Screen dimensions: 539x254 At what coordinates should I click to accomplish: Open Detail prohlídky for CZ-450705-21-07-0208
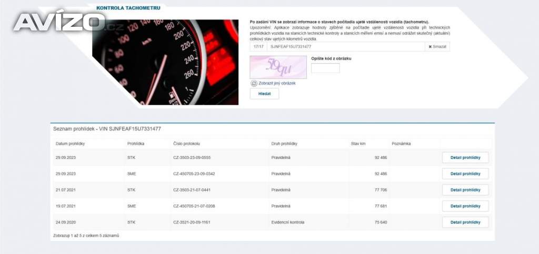pos(465,206)
